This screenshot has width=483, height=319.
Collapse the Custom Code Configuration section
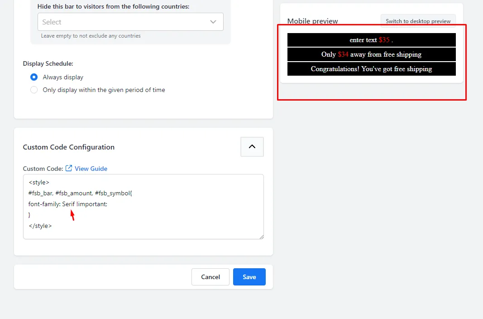[252, 147]
